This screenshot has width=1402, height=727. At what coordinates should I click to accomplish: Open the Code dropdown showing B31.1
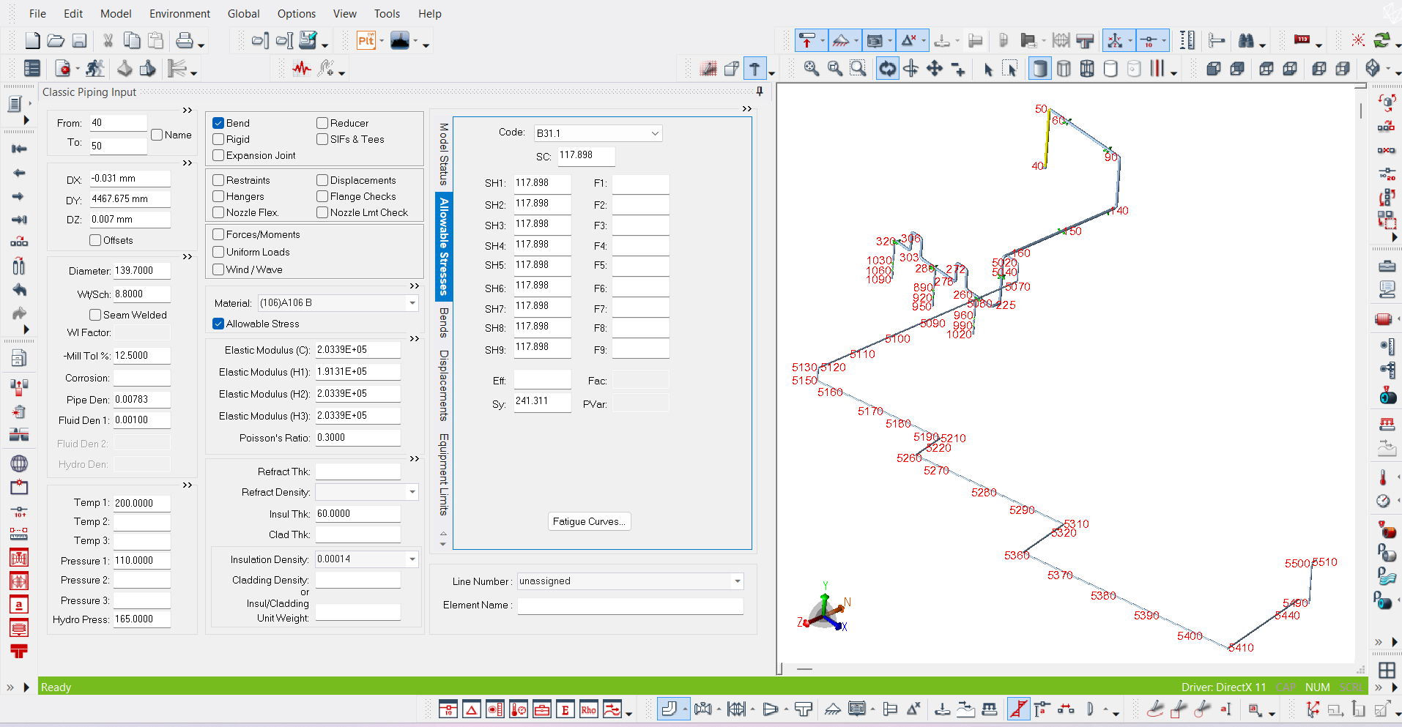pyautogui.click(x=654, y=133)
